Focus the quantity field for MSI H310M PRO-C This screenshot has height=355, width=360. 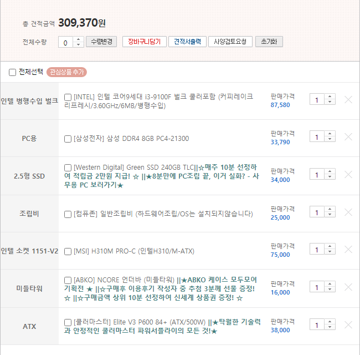coord(317,249)
